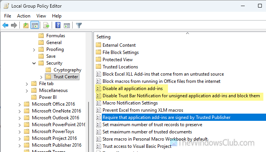Image resolution: width=266 pixels, height=152 pixels.
Task: Expand Microsoft Outlook 2016 node
Action: (x=19, y=118)
